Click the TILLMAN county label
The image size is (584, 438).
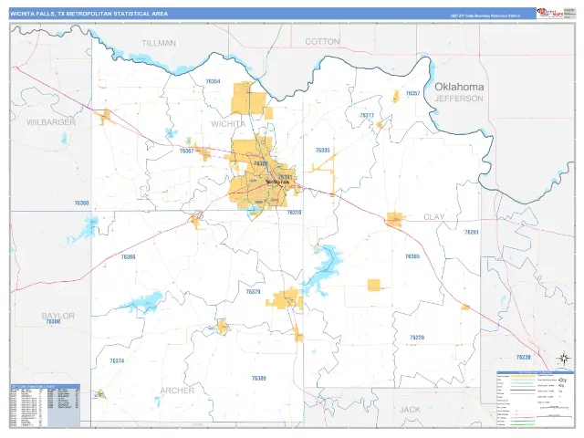159,43
